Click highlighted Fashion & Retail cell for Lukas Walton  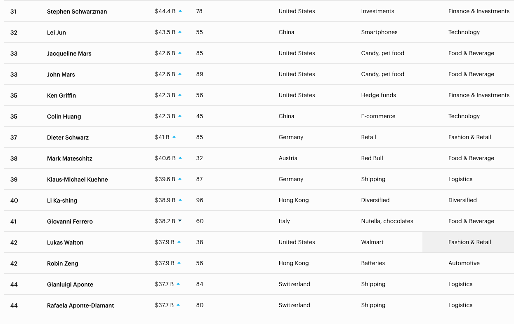[x=469, y=242]
